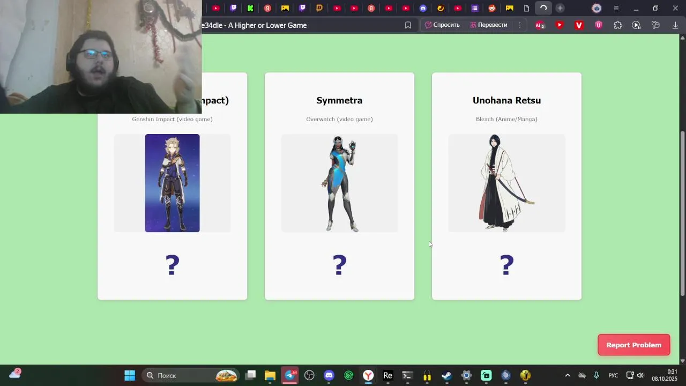The height and width of the screenshot is (386, 686).
Task: Open the Yandex browser downloads arrow
Action: 675,25
